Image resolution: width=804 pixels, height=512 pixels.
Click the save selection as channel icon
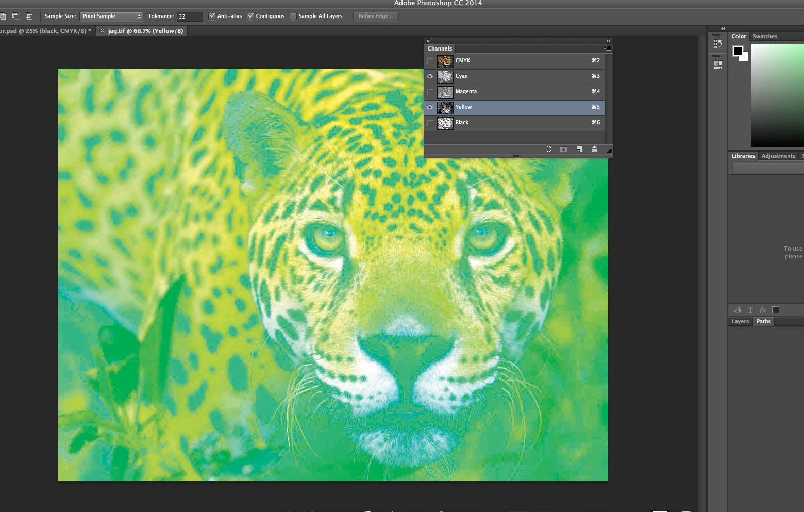pos(563,149)
